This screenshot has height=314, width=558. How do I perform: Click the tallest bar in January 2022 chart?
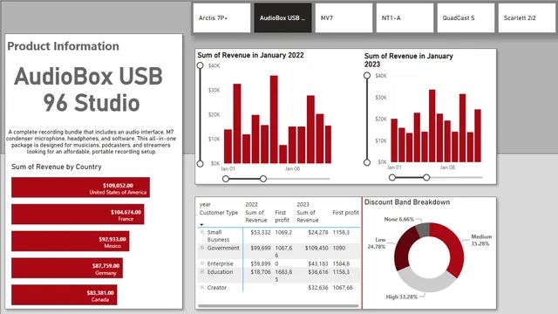coord(274,119)
